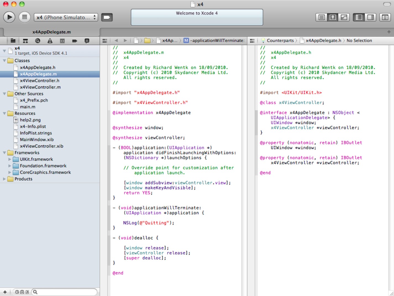
Task: Click the x4 project title at the navigator root
Action: tap(17, 48)
